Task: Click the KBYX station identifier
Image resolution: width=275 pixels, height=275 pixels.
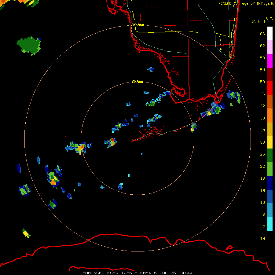Action: pos(146,273)
